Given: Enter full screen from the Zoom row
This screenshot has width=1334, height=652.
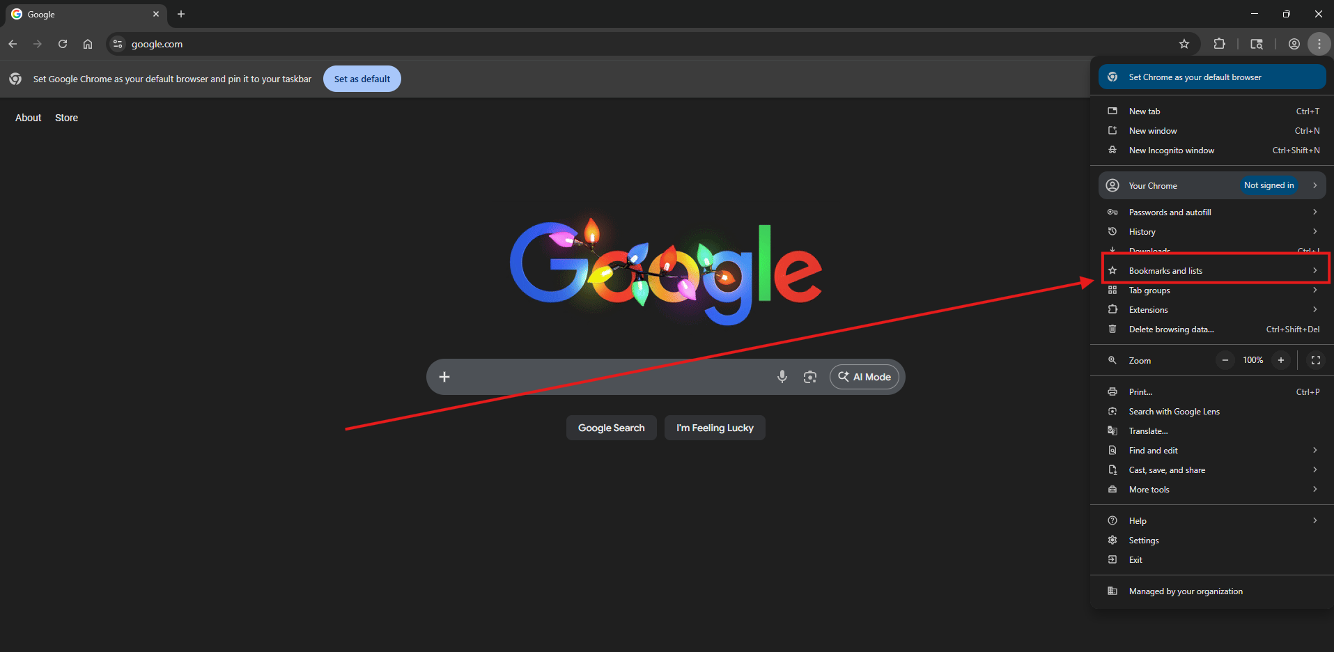Looking at the screenshot, I should click(x=1316, y=360).
